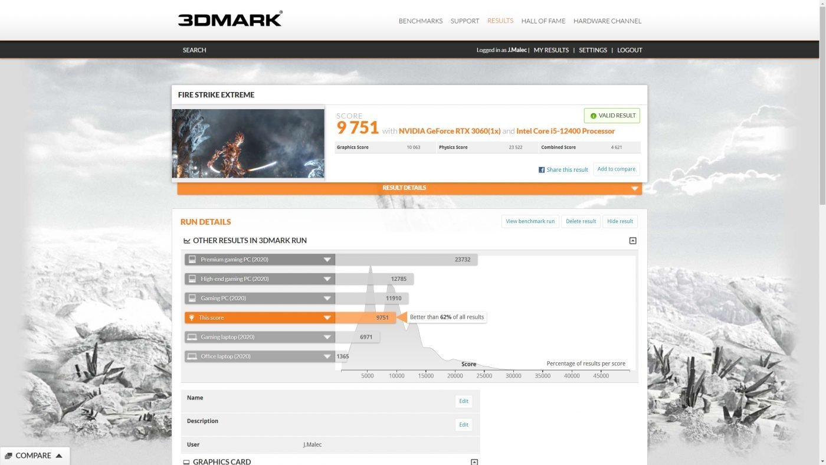Open Hall of Fame page
Viewport: 826px width, 465px height.
click(543, 21)
